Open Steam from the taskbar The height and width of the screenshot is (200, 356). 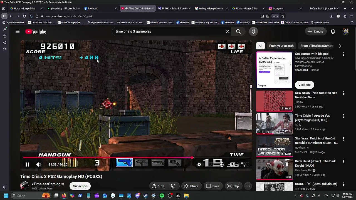point(145,196)
